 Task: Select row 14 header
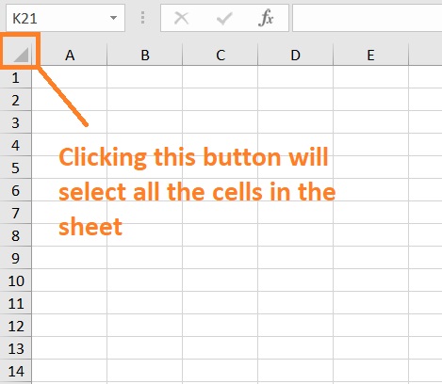pyautogui.click(x=16, y=371)
